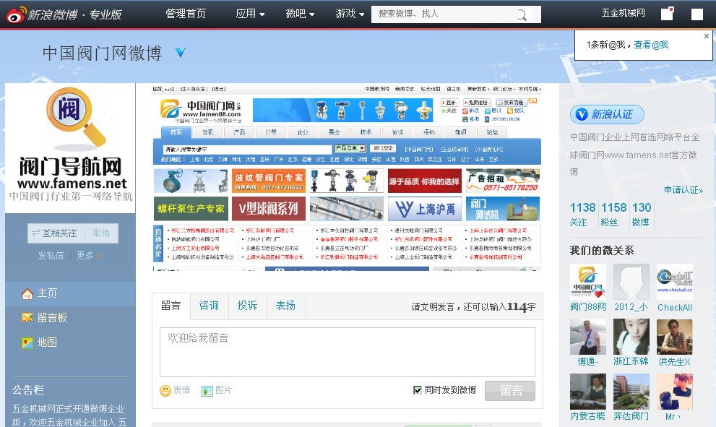View the 1158 粉丝 count
Screen dimensions: 716x427
click(x=613, y=215)
